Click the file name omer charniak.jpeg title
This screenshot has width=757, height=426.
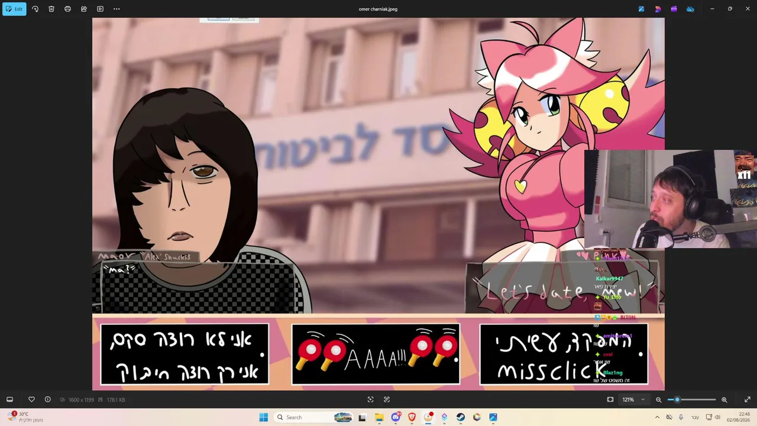tap(378, 9)
